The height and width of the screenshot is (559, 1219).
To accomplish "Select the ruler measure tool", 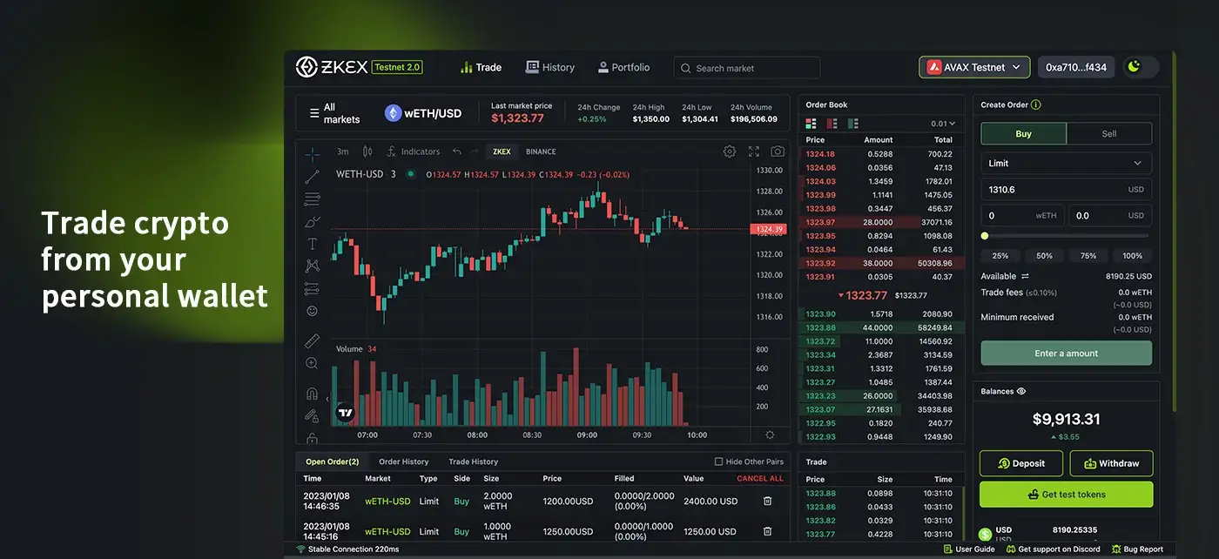I will (312, 340).
